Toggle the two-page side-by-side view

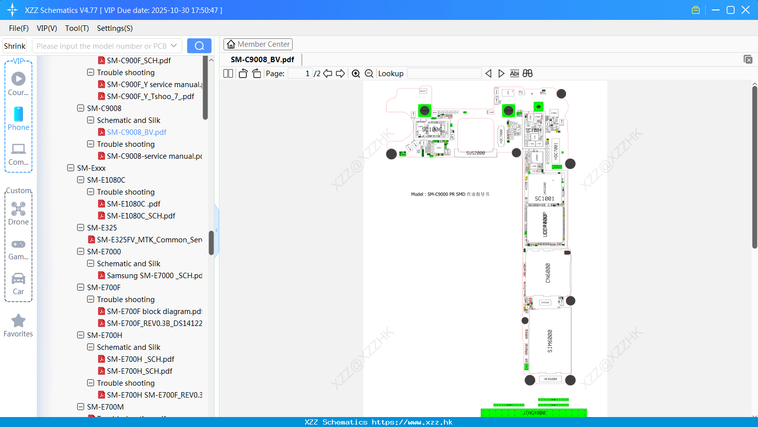(x=228, y=73)
